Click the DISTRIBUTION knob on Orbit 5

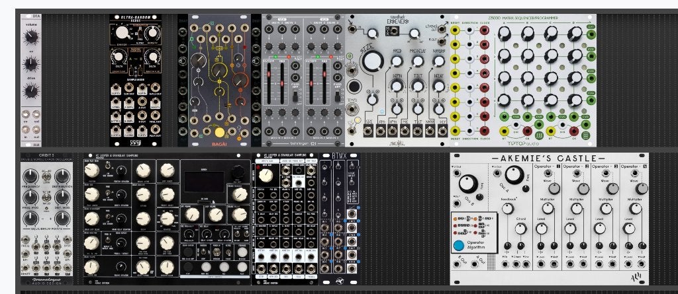click(x=62, y=176)
